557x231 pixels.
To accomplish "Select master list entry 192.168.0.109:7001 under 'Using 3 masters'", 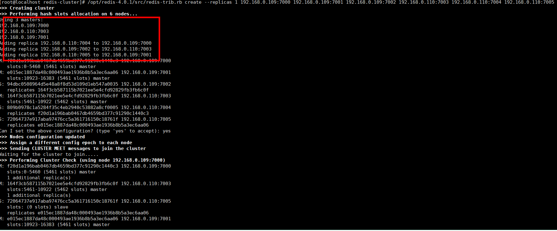I will point(24,37).
